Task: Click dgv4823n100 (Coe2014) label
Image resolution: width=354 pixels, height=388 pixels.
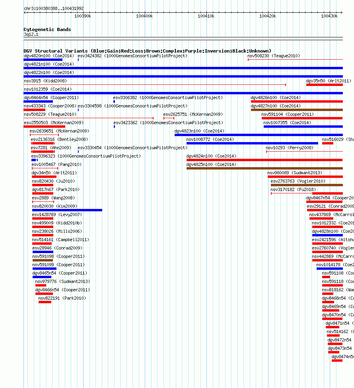Action: click(199, 131)
